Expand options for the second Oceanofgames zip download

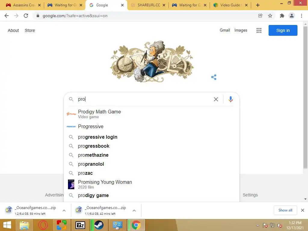pyautogui.click(x=134, y=211)
